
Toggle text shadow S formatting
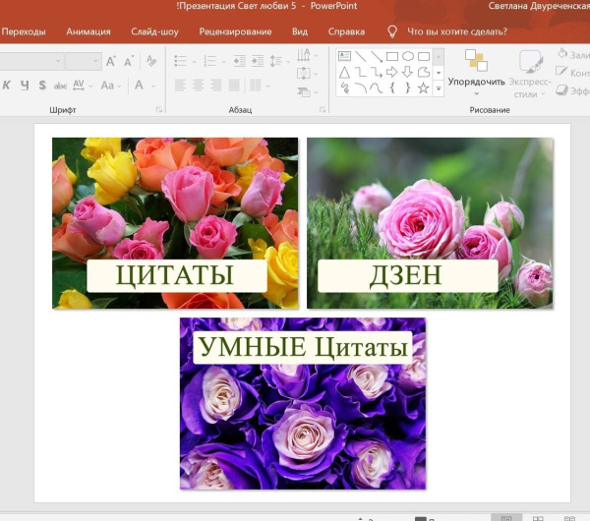coord(42,86)
